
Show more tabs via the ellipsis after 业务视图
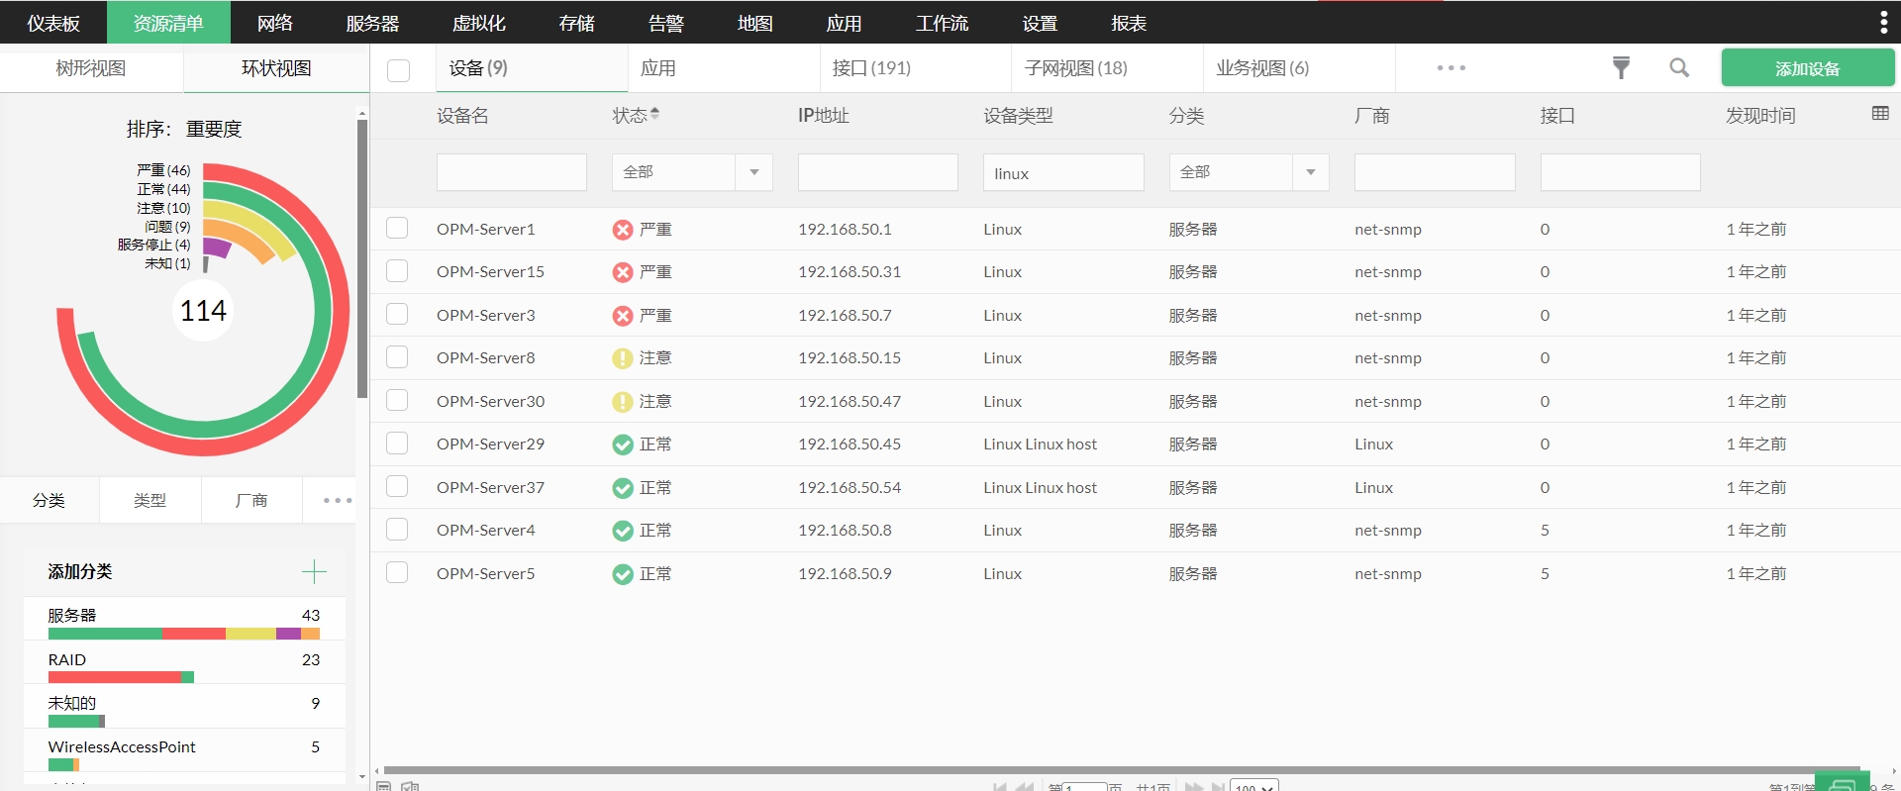pyautogui.click(x=1451, y=67)
